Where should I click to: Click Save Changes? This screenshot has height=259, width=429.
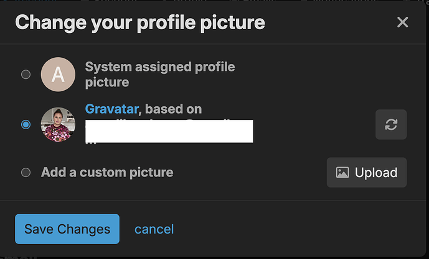point(67,229)
